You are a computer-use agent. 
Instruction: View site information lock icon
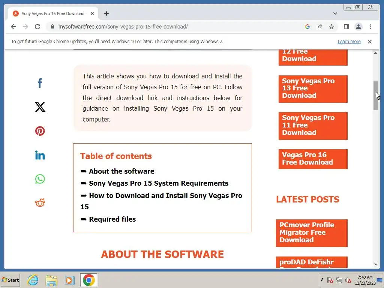coord(52,27)
